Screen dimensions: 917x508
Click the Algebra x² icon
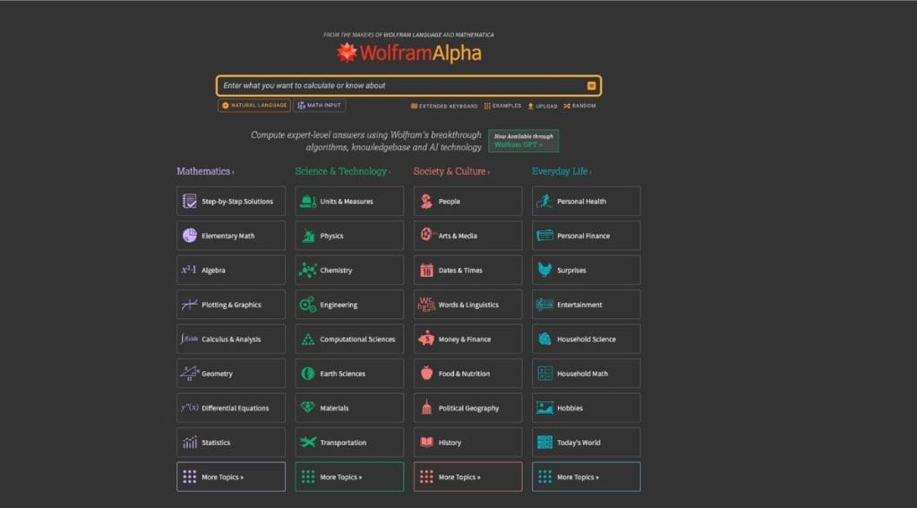coord(189,270)
